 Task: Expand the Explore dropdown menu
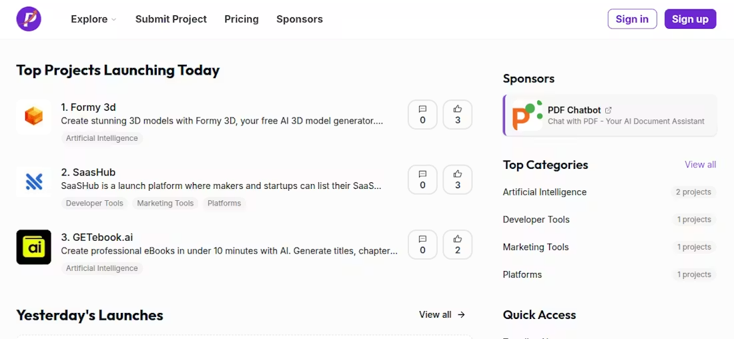(x=93, y=19)
